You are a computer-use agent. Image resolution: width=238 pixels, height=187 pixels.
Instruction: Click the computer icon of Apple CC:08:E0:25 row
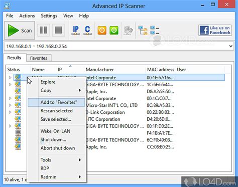point(18,146)
